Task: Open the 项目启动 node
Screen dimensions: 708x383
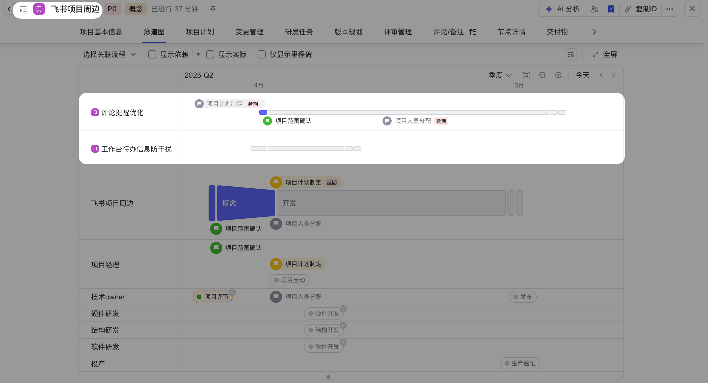Action: tap(289, 280)
